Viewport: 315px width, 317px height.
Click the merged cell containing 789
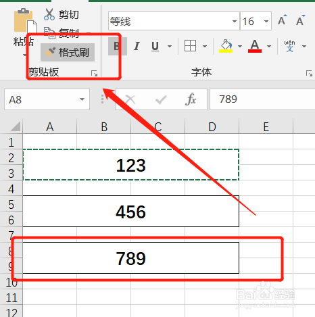[x=131, y=258]
